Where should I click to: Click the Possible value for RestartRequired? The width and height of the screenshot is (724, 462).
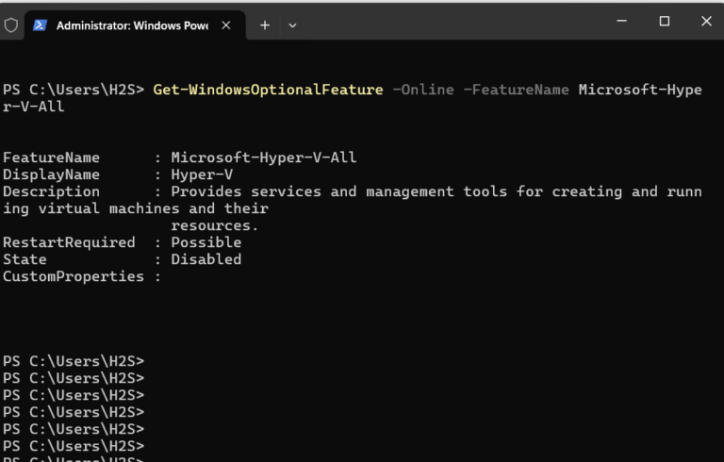click(206, 242)
